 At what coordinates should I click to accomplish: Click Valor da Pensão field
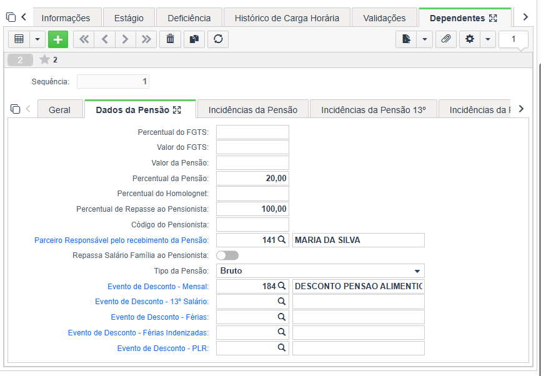pos(252,163)
